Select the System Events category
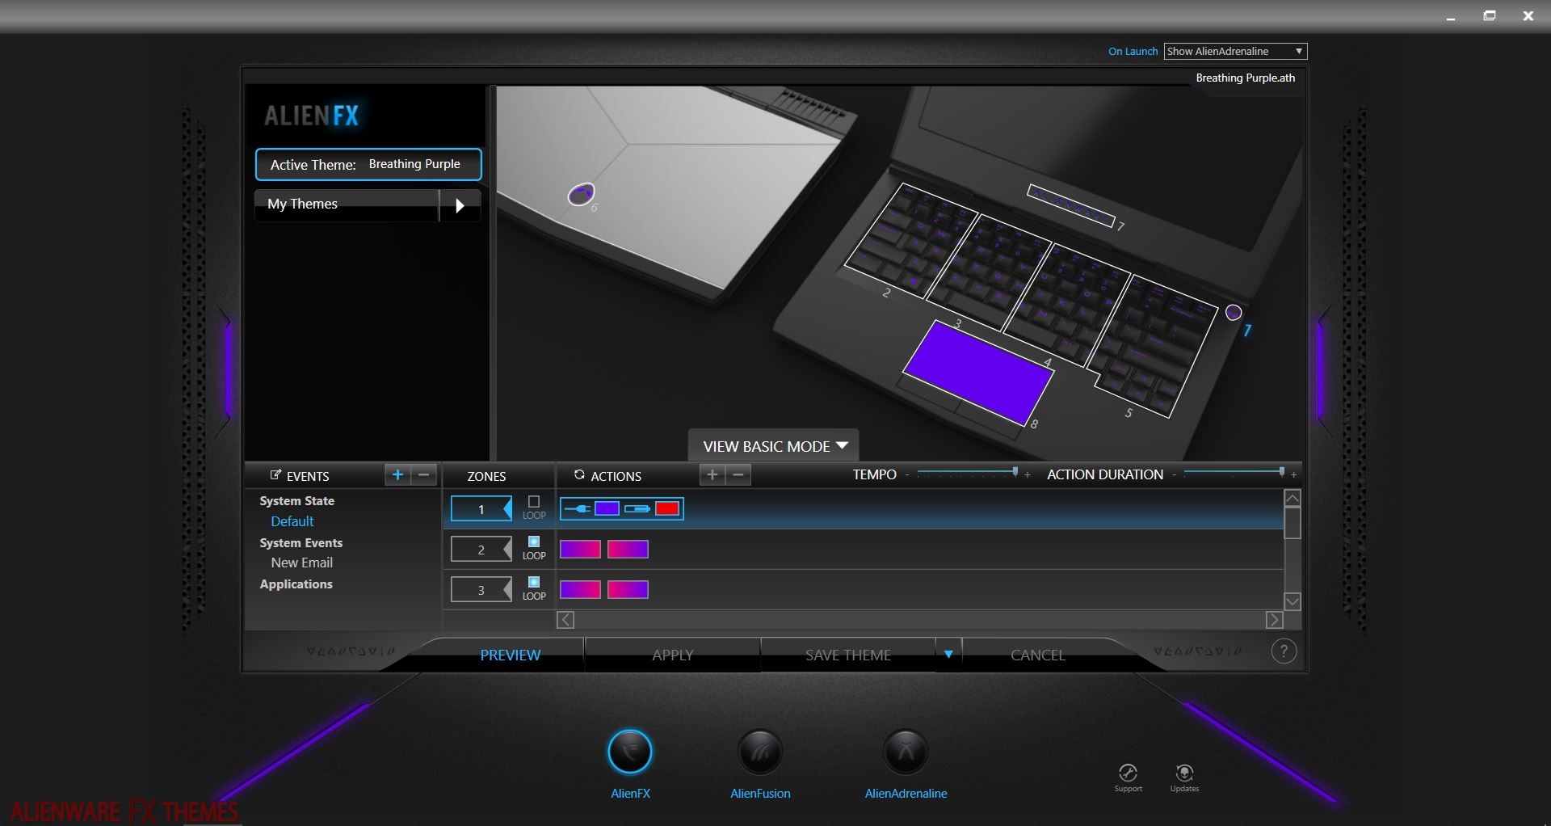 click(301, 543)
